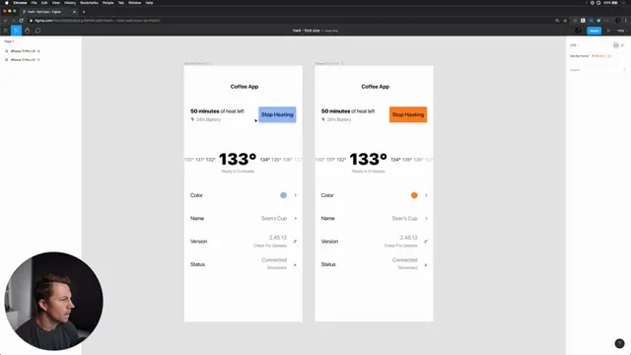Click Check For Updates in blue mockup
631x355 pixels.
click(270, 246)
